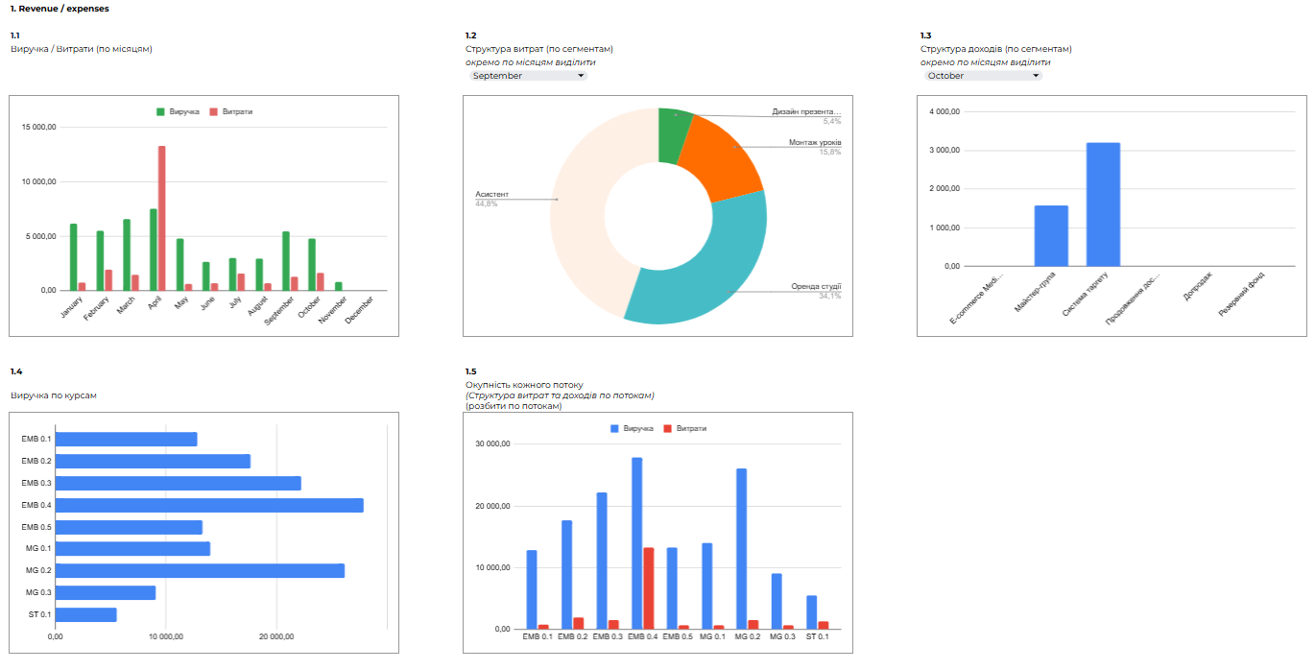The height and width of the screenshot is (670, 1315).
Task: Click the green Виручка legend swatch in the monthly chart
Action: (x=161, y=112)
